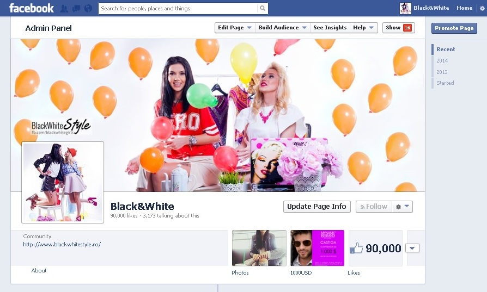Open the Help dropdown
Screen dimensions: 487x292
(x=364, y=28)
